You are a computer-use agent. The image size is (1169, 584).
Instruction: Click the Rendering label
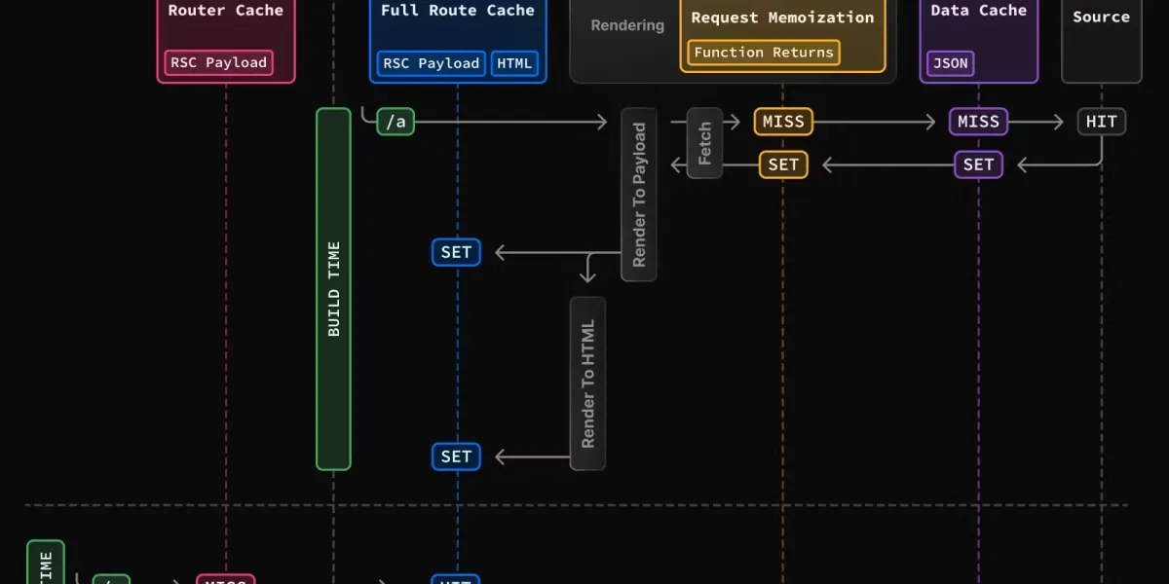(627, 25)
